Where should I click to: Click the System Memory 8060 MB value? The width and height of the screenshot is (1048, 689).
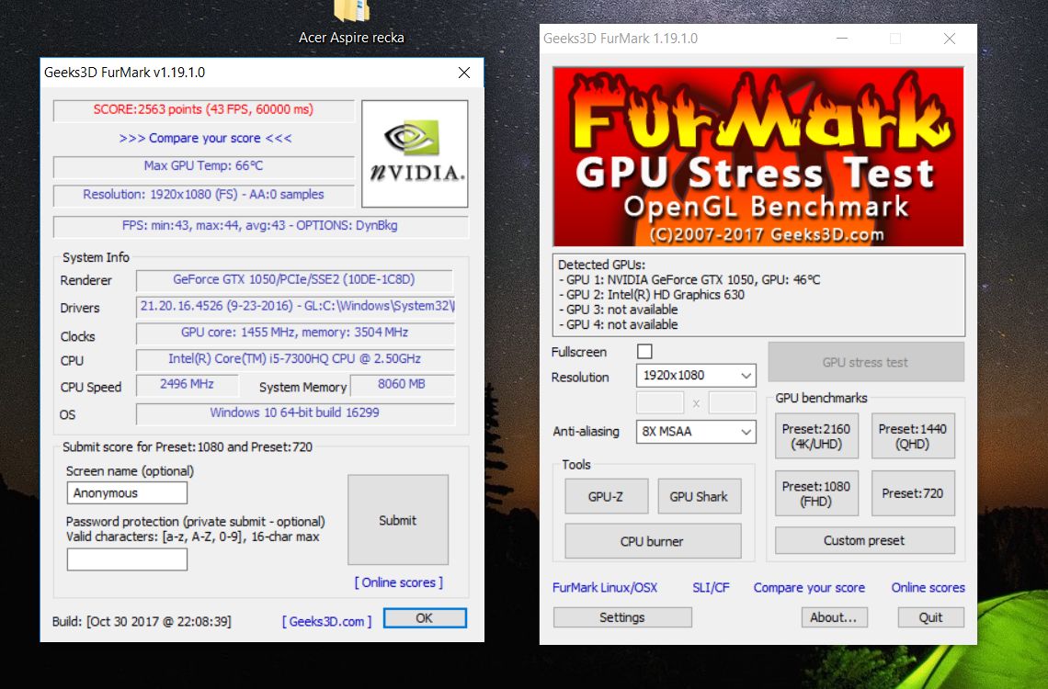point(402,385)
